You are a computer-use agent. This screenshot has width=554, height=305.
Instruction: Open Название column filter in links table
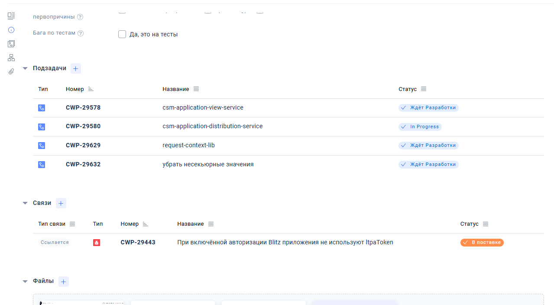pos(211,224)
